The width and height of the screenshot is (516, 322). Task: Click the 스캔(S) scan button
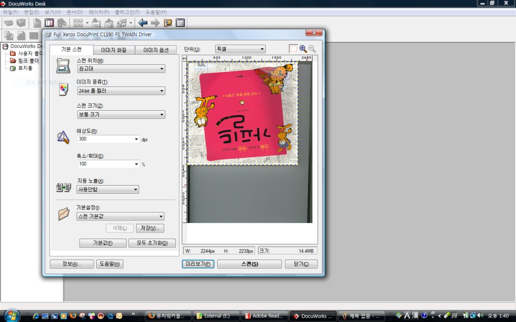[249, 264]
